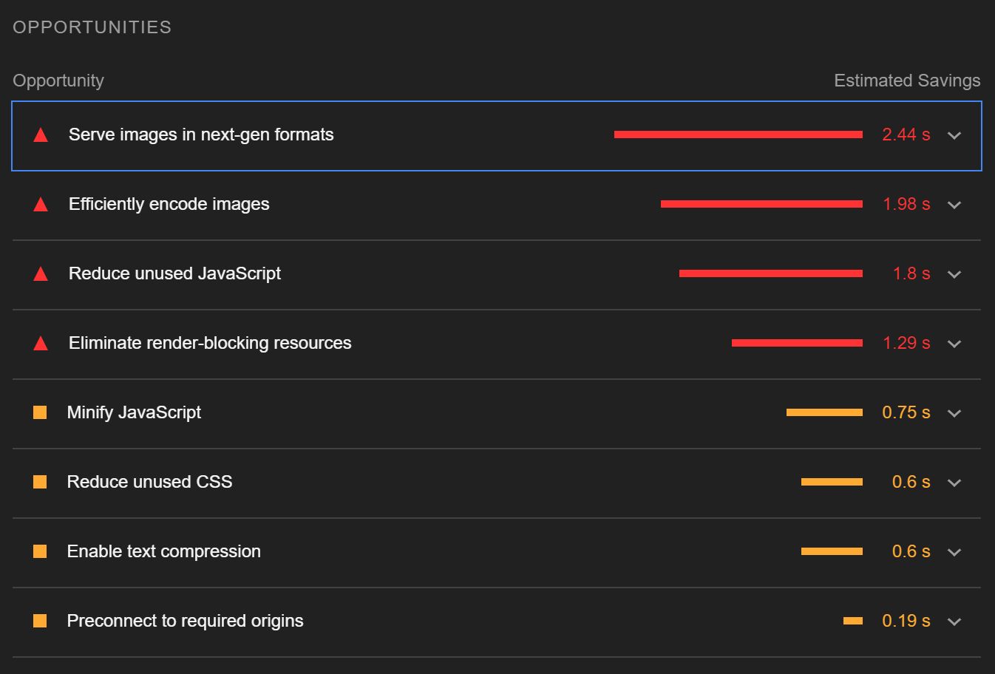Click the Reduce unused CSS title
The height and width of the screenshot is (674, 995).
(149, 482)
